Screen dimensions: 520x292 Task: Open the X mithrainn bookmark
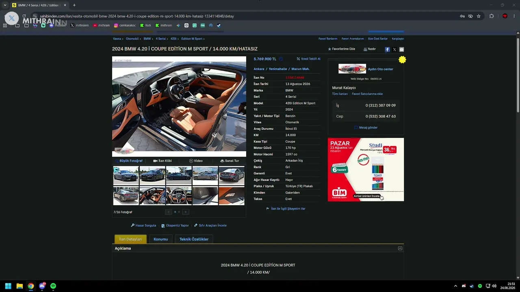[x=79, y=25]
